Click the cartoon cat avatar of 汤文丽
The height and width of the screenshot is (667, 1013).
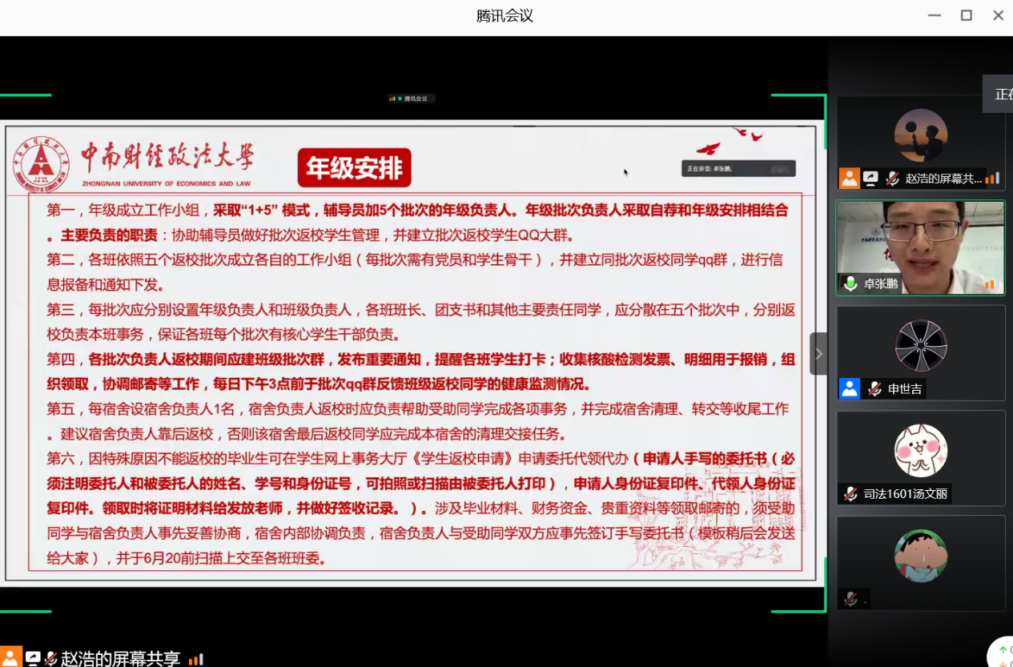coord(920,450)
